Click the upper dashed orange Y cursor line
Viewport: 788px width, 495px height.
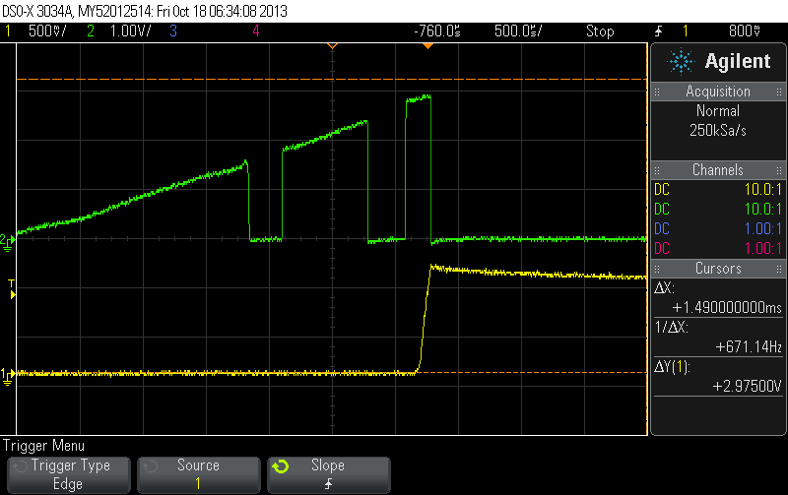click(332, 80)
